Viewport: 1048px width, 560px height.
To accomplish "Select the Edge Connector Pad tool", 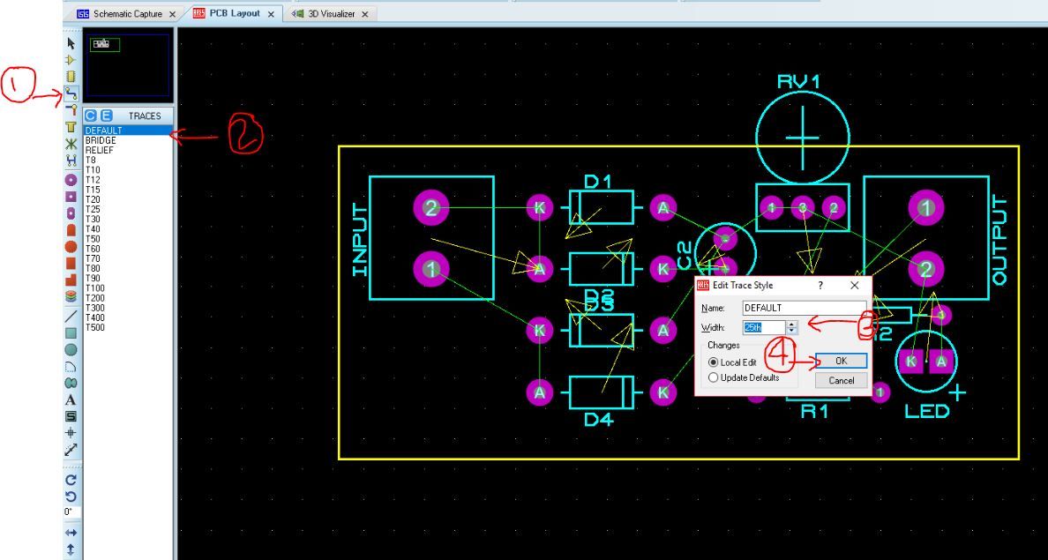I will 71,230.
